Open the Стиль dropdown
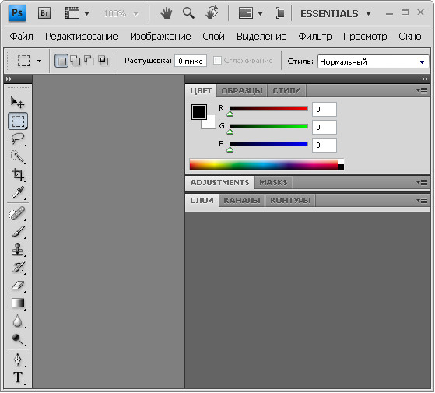This screenshot has width=435, height=393. click(x=373, y=61)
